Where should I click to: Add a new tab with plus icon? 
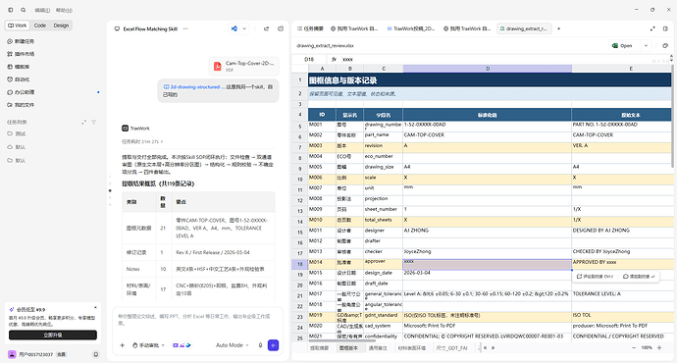[x=558, y=28]
